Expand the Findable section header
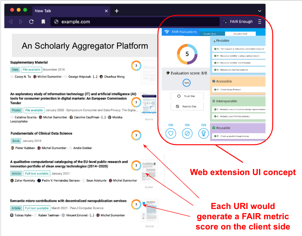Viewport: 302px width, 236px height. point(238,40)
